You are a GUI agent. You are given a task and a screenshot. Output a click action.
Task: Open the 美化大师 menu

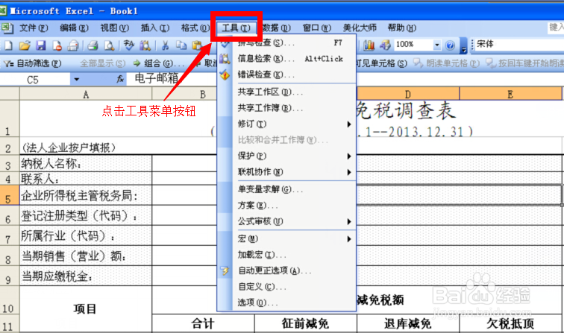point(360,28)
